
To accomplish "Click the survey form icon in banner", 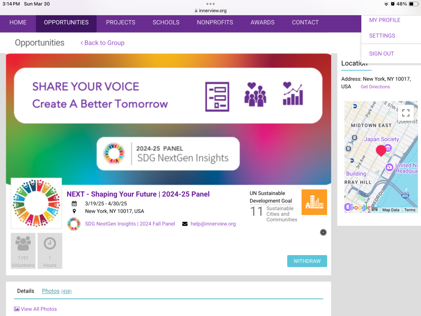I will point(217,96).
